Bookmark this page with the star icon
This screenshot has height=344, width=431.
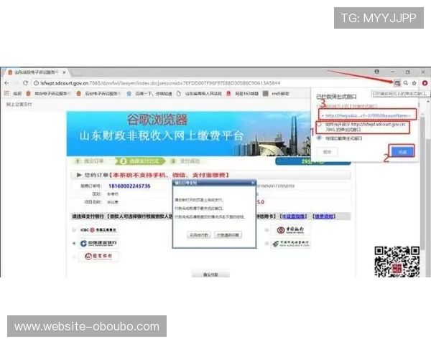(414, 83)
